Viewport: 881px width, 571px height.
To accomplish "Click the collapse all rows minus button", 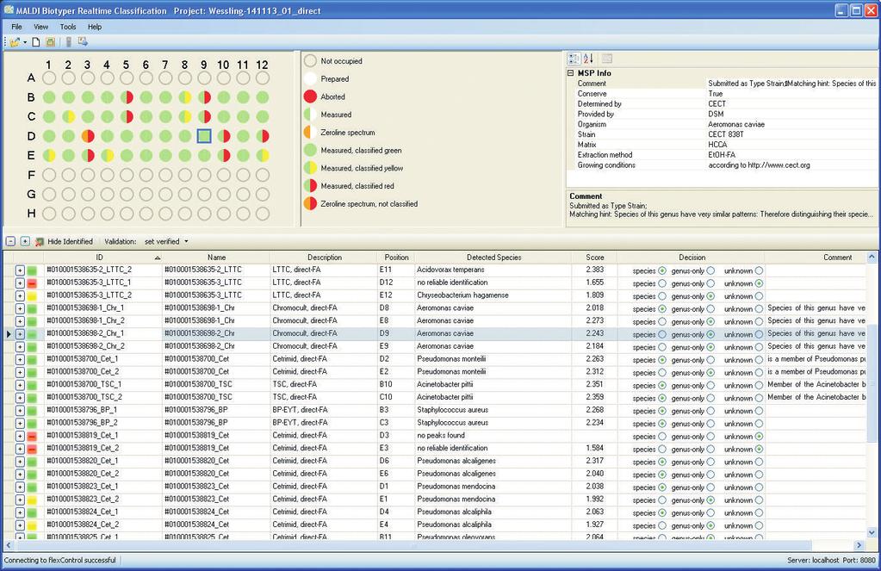I will tap(10, 242).
